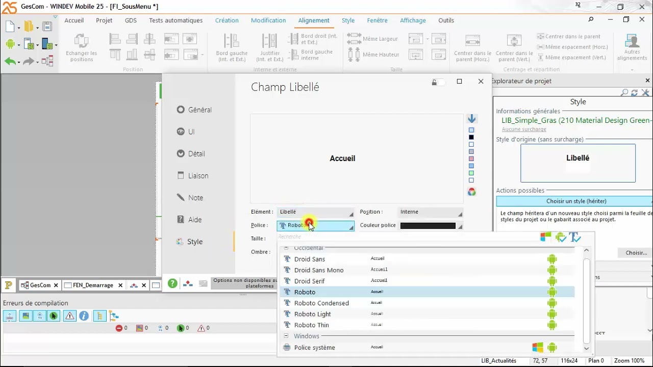Screen dimensions: 653x367
Task: Click the warning triangle filter in compilation toolbar
Action: [69, 316]
